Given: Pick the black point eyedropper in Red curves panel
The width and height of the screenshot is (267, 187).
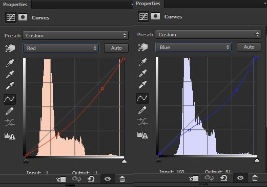Looking at the screenshot, I should pos(10,63).
